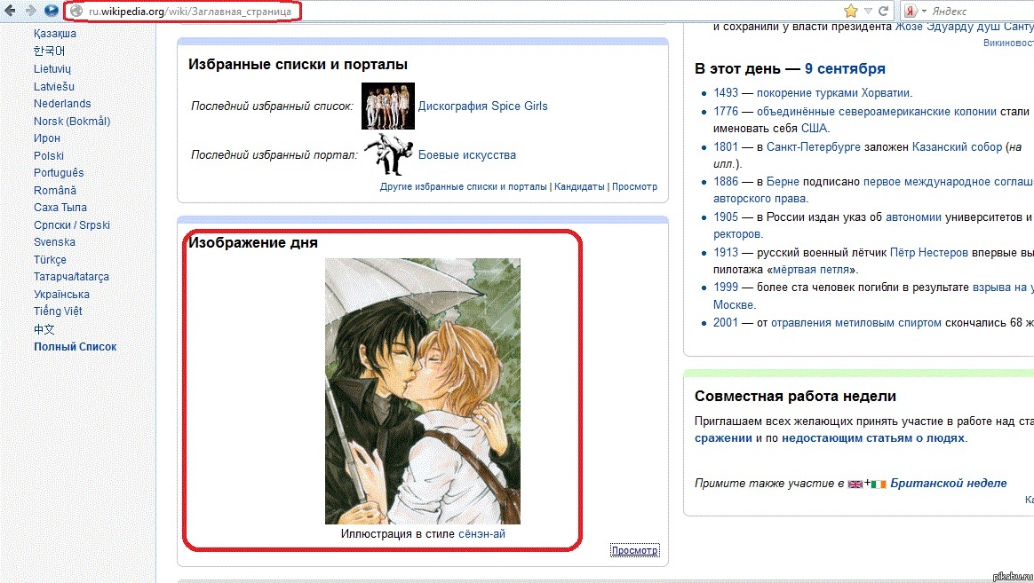
Task: Switch to Tiếng Việt language
Action: (58, 311)
